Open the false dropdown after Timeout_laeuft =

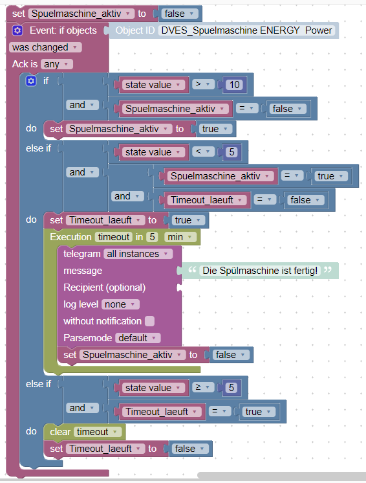[x=306, y=200]
